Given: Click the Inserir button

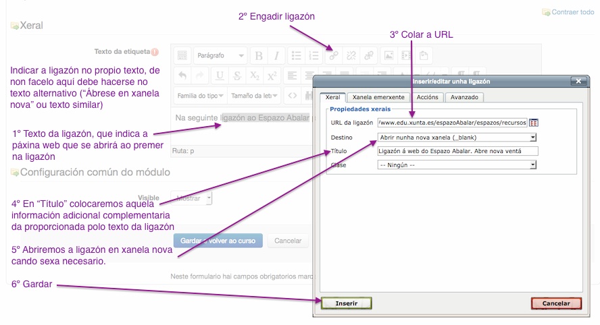Looking at the screenshot, I should coord(347,303).
